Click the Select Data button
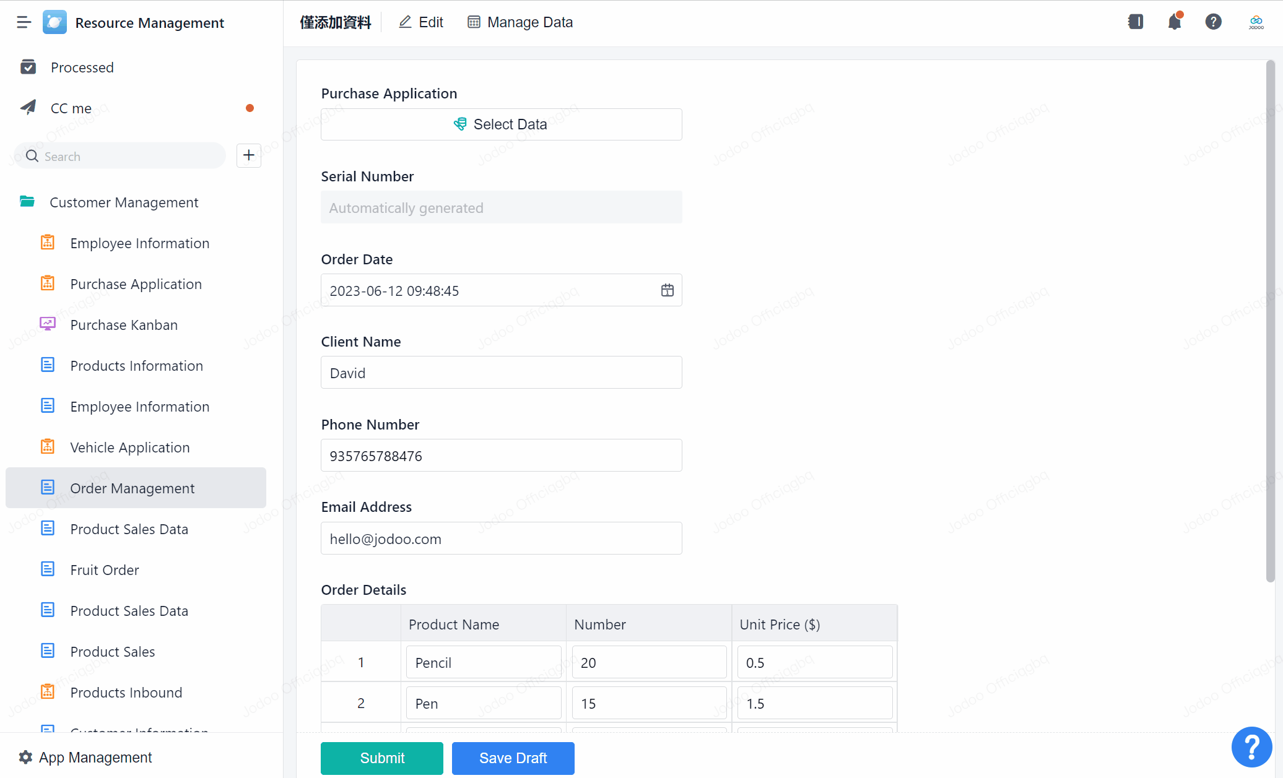1283x778 pixels. click(x=501, y=124)
